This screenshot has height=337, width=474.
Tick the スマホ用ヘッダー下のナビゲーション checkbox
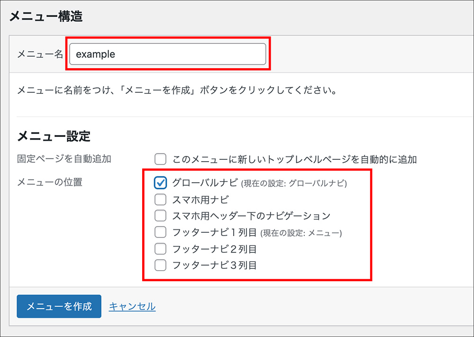coord(160,216)
